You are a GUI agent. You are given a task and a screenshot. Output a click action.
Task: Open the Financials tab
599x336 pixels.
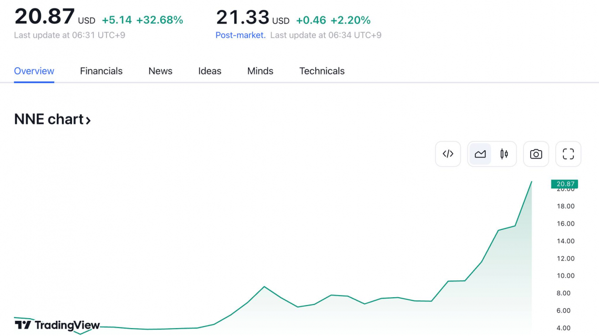tap(101, 71)
